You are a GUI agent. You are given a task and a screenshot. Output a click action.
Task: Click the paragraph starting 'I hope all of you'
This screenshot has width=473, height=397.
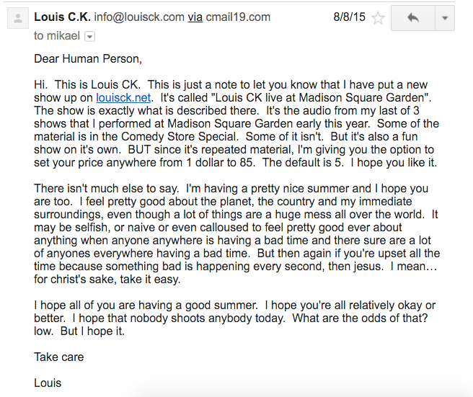[231, 318]
